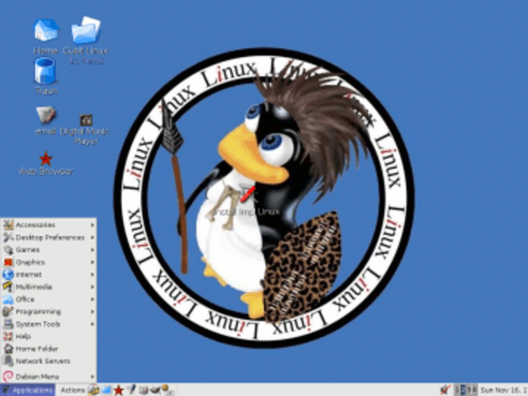Click the Debian swirl menu icon
Screen dimensions: 528x396
point(8,376)
